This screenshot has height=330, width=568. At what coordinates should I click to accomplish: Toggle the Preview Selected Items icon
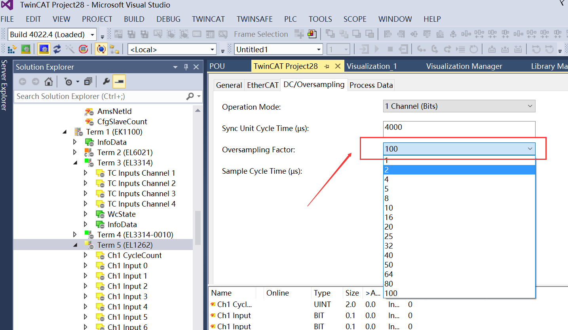pos(119,82)
